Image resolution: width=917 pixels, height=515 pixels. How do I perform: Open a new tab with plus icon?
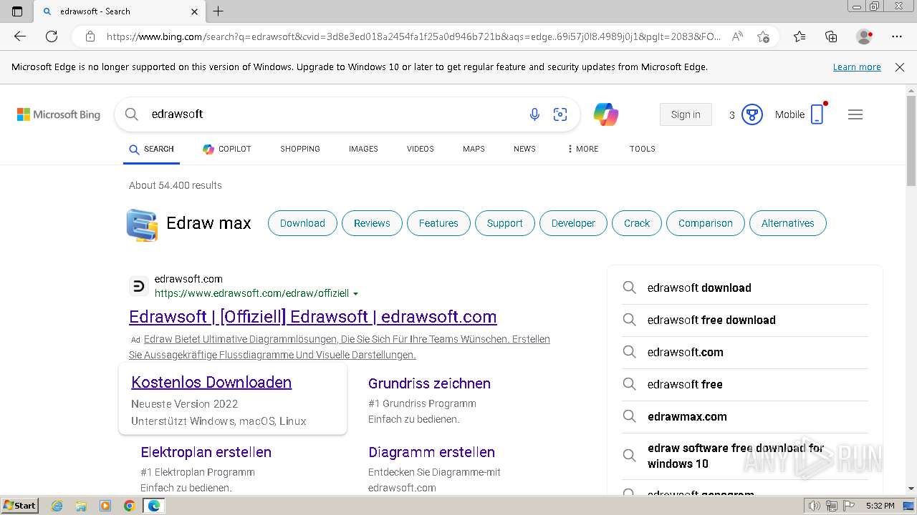tap(219, 11)
